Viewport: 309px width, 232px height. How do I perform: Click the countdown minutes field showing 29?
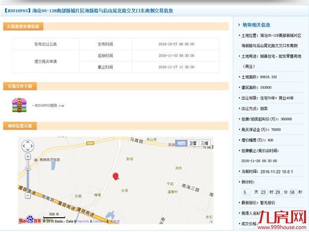click(278, 192)
